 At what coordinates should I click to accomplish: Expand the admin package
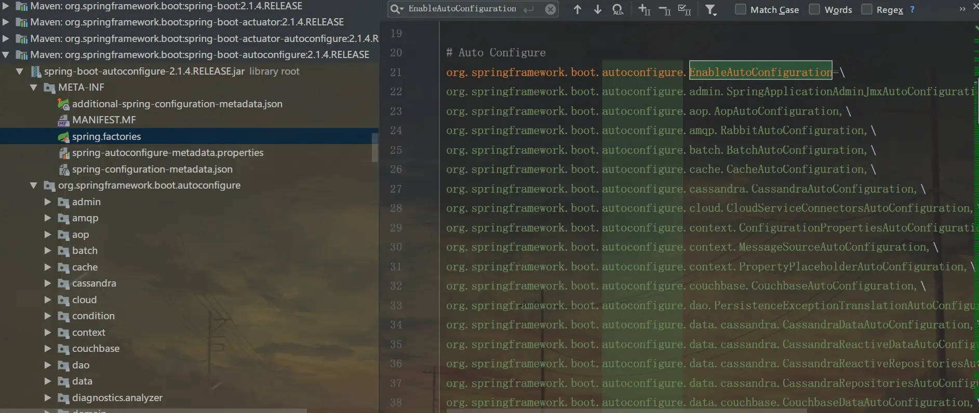pos(48,202)
